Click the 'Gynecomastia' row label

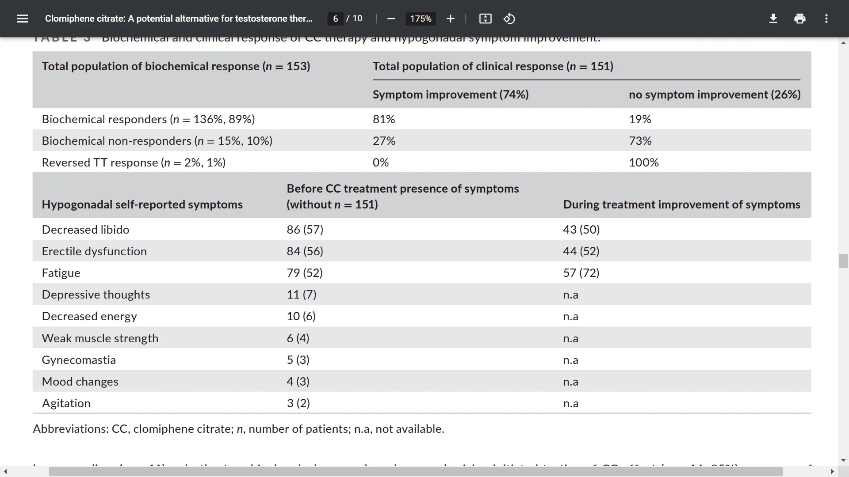pos(79,360)
